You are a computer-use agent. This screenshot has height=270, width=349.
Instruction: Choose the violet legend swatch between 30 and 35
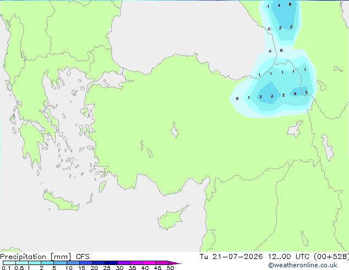(124, 263)
